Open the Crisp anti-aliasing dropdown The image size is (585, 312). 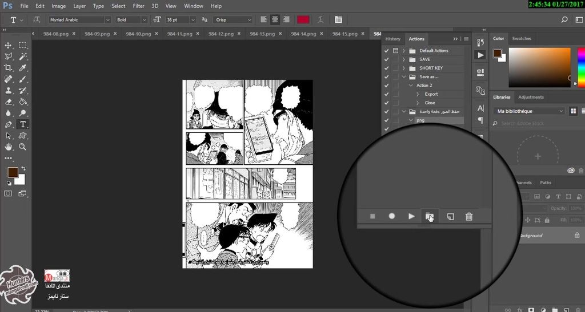pyautogui.click(x=249, y=20)
